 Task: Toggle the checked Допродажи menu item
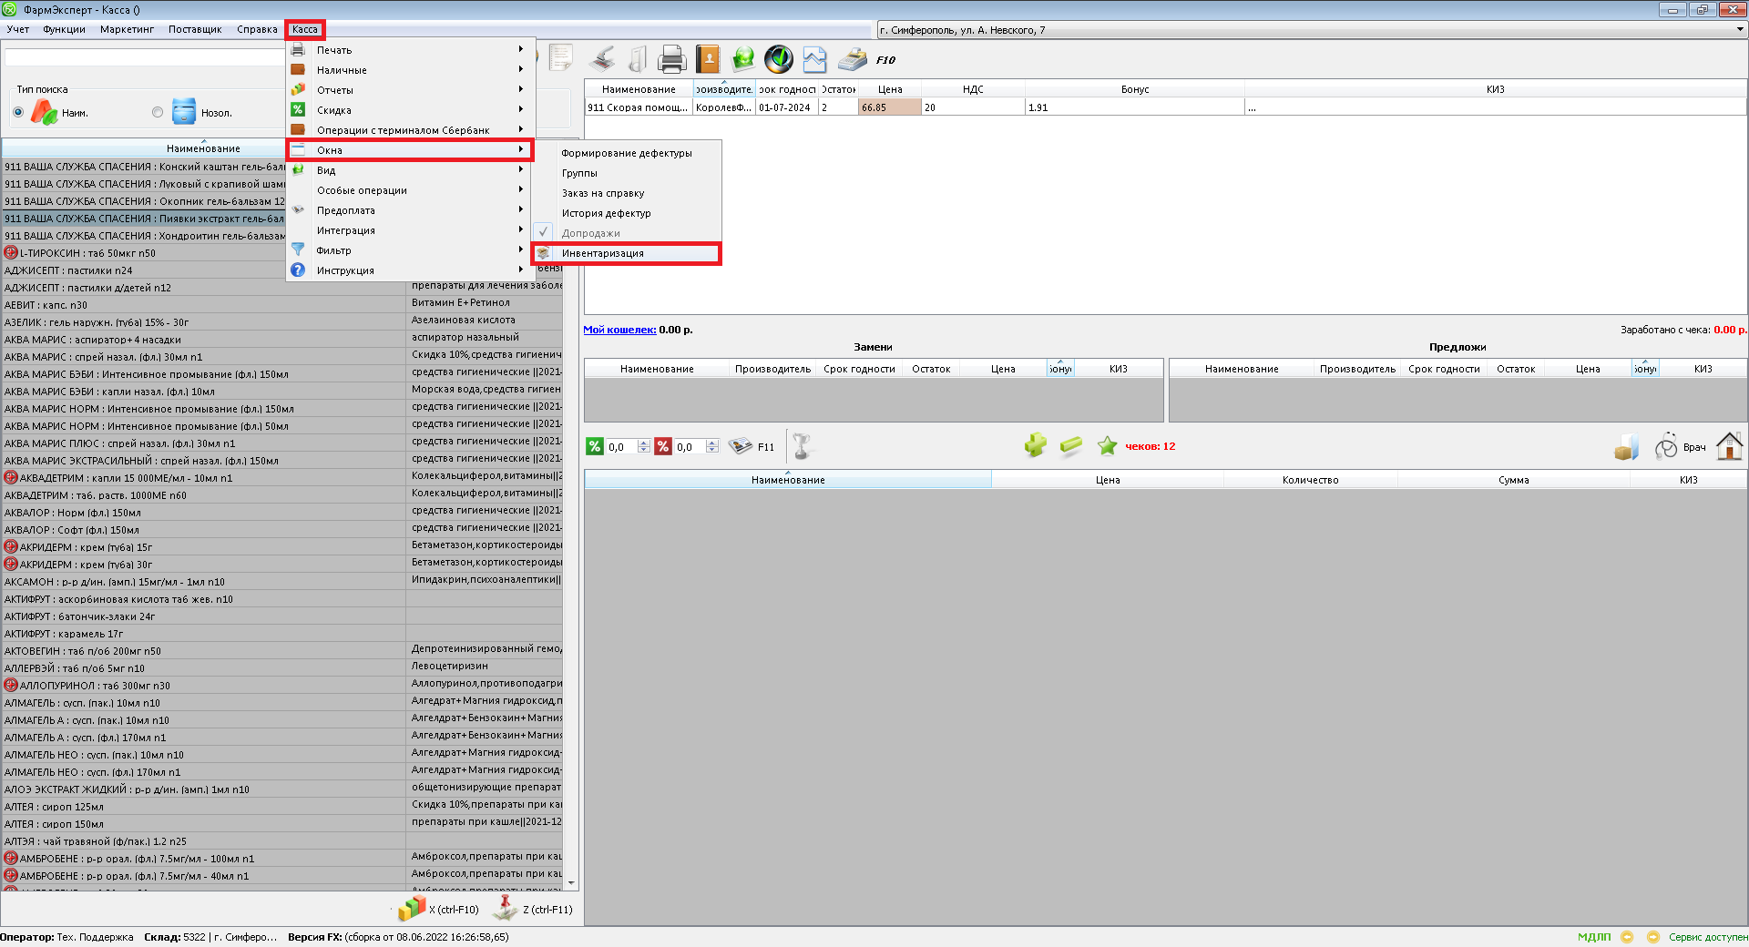click(x=590, y=233)
